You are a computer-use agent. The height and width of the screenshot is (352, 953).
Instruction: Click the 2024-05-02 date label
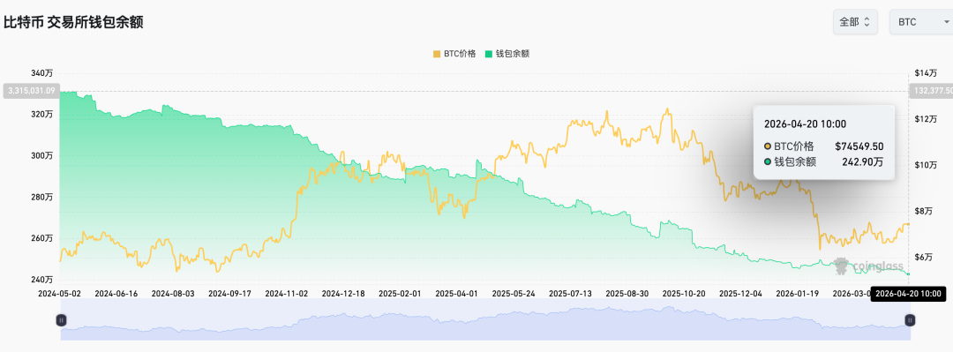pyautogui.click(x=60, y=293)
